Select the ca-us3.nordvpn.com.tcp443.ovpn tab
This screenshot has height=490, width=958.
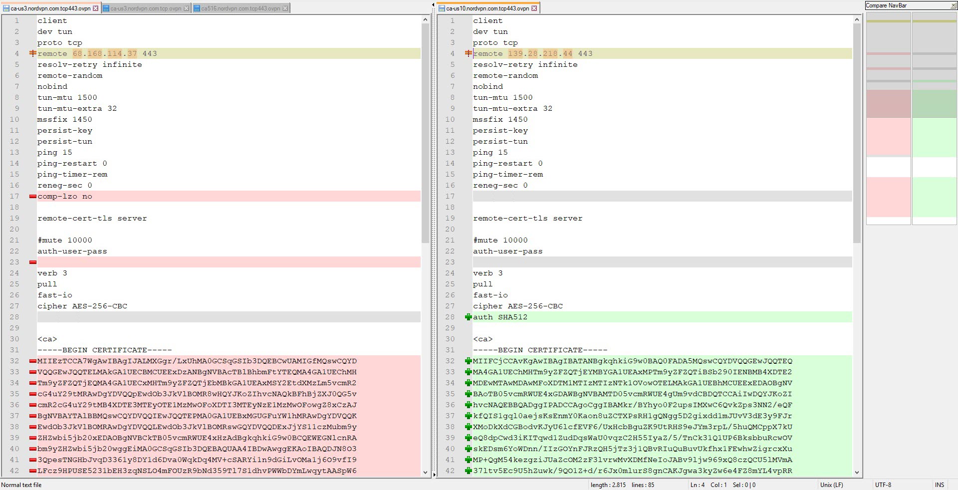pos(50,8)
